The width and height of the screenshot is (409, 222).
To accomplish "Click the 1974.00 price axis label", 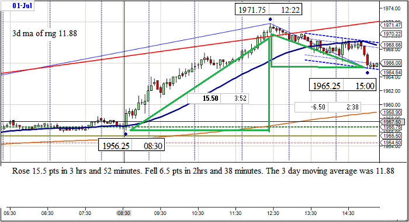I will pos(391,9).
